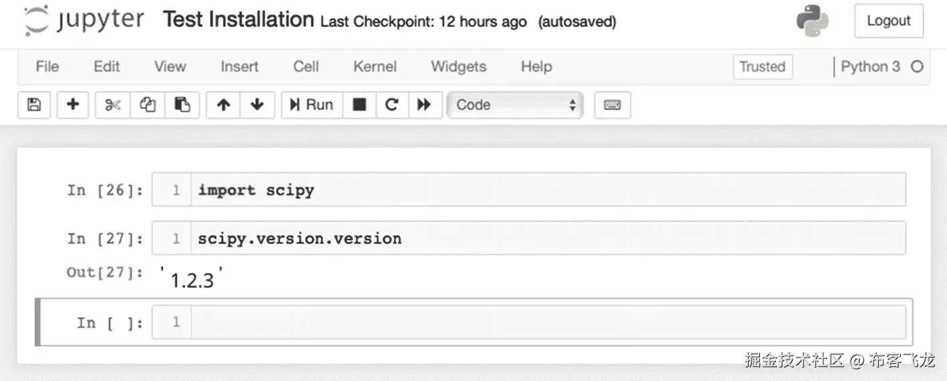The height and width of the screenshot is (381, 947).
Task: Expand the Widgets menu
Action: [458, 67]
